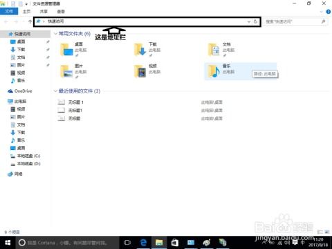Switch to the 主页 ribbon tab
Viewport: 332px width, 249px height.
coord(26,11)
